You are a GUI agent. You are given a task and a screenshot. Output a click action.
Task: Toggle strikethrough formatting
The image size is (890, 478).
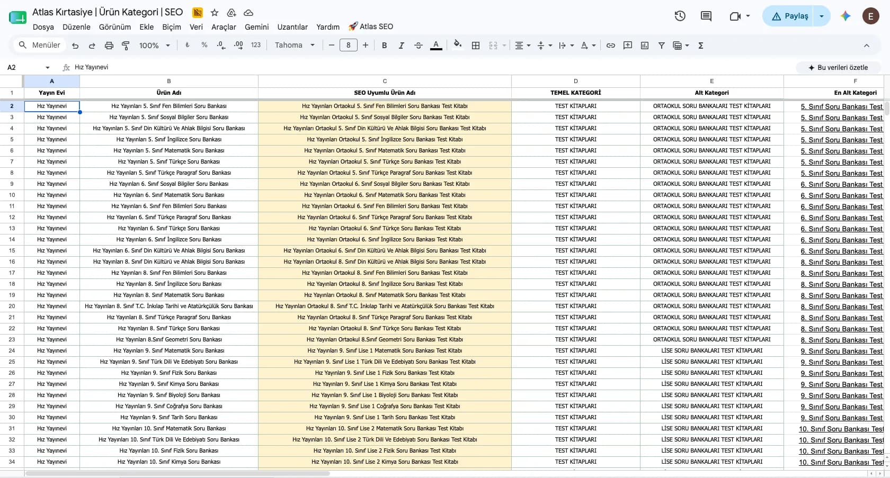coord(419,46)
